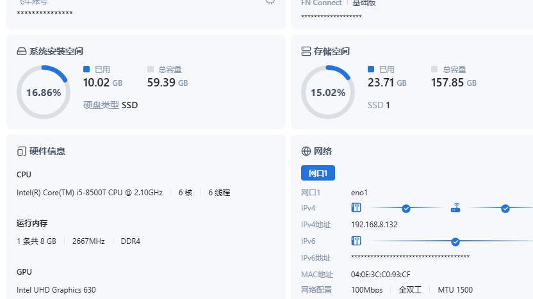The width and height of the screenshot is (533, 299).
Task: Click the 157.85 GB total storage value
Action: point(454,83)
